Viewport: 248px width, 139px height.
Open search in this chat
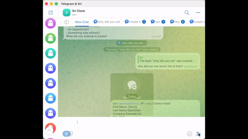187,13
